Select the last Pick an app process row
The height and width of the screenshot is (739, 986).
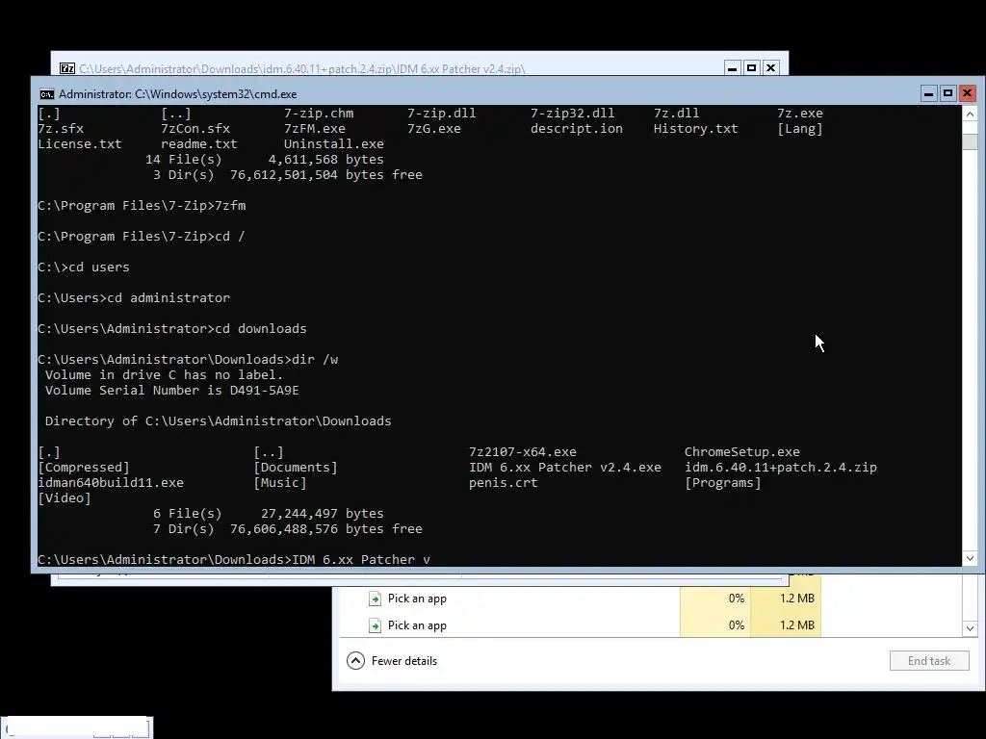580,625
